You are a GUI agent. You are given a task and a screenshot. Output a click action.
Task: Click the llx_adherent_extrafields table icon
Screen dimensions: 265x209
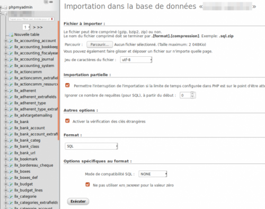tap(11, 97)
